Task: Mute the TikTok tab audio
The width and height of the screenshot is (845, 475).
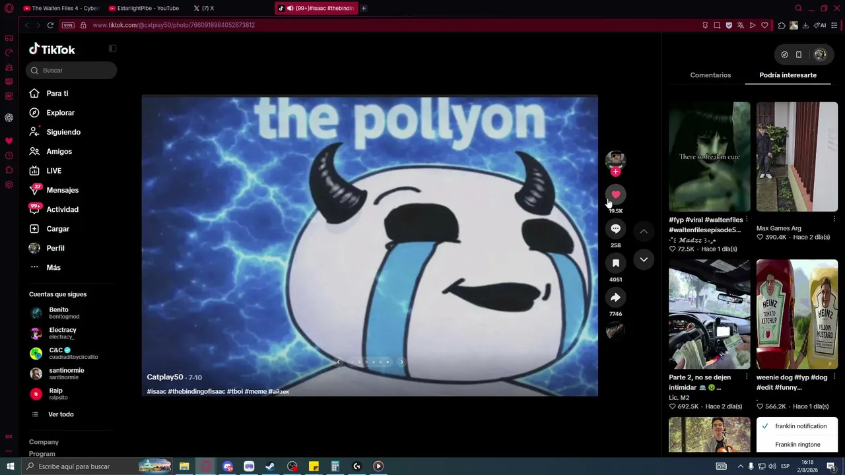Action: click(x=290, y=8)
